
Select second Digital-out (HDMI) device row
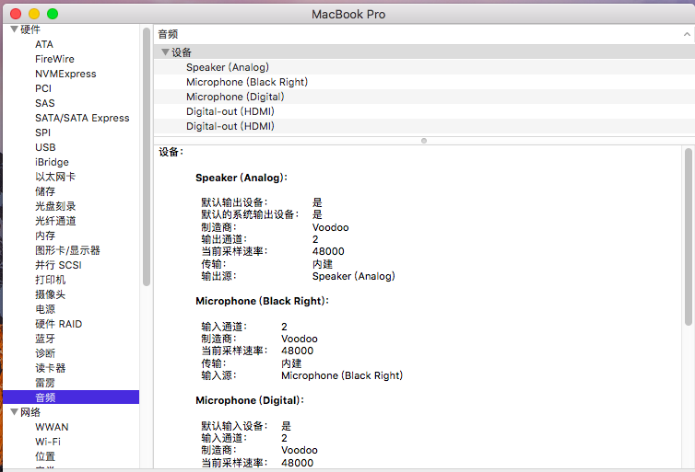(x=424, y=126)
